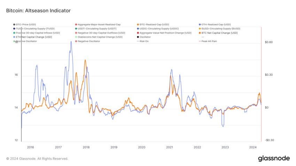Click Stablecoins Net Capital Change legend entry
The image size is (296, 166).
[x=99, y=37]
